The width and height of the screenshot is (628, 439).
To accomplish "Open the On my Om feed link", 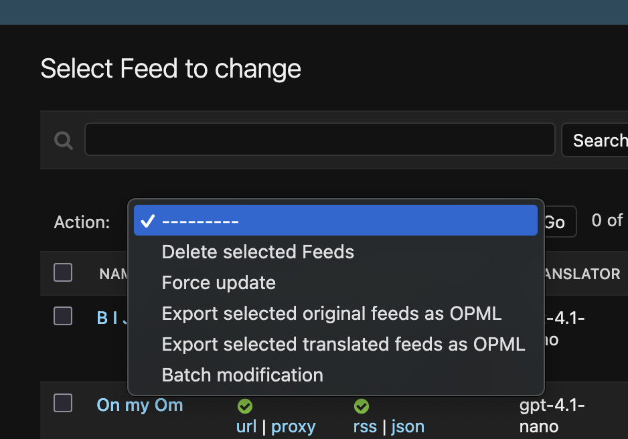I will [x=139, y=405].
